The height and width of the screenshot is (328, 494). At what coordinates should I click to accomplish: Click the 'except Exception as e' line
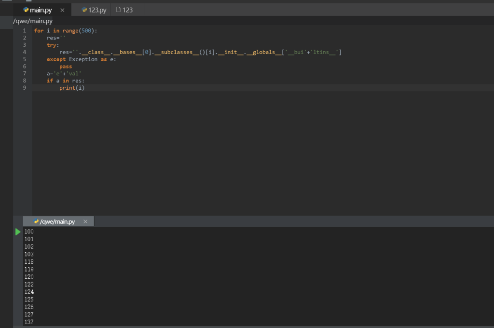(x=81, y=59)
